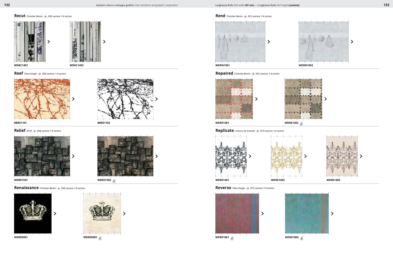Select the cream crown Renaissance WDRE0902 thumbnail

(102, 213)
